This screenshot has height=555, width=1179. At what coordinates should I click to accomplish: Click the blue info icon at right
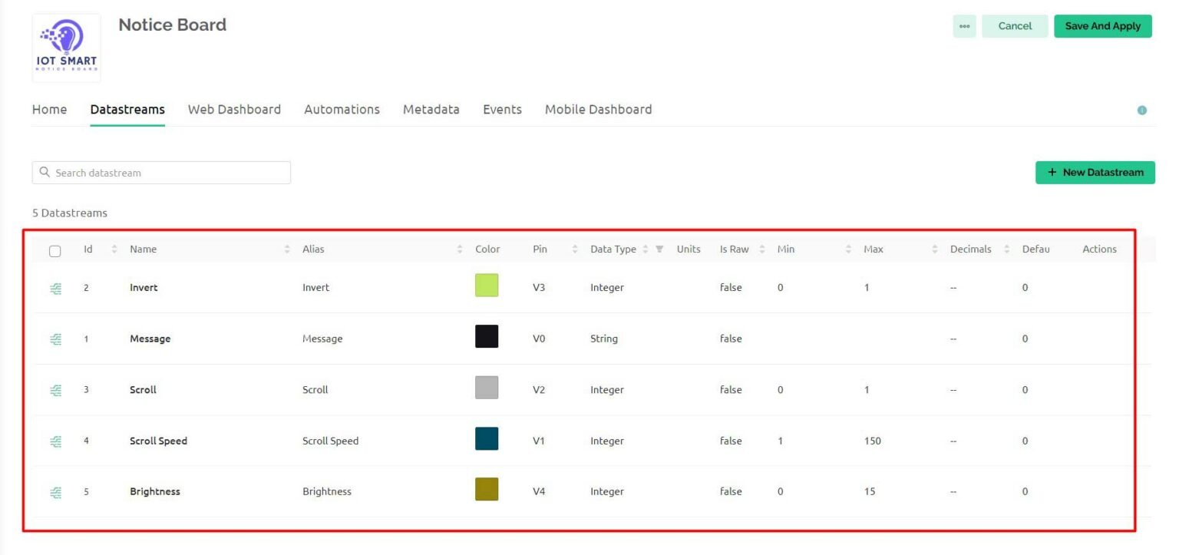pyautogui.click(x=1141, y=111)
